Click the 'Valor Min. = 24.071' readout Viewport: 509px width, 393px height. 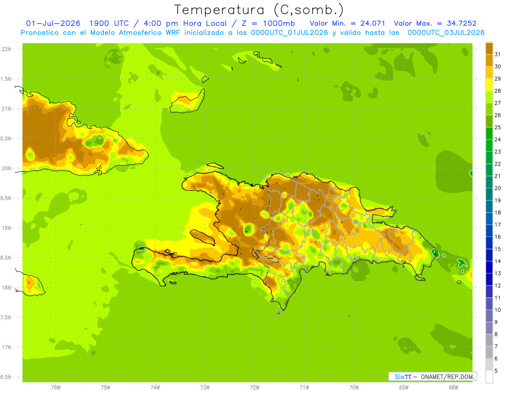pyautogui.click(x=347, y=23)
